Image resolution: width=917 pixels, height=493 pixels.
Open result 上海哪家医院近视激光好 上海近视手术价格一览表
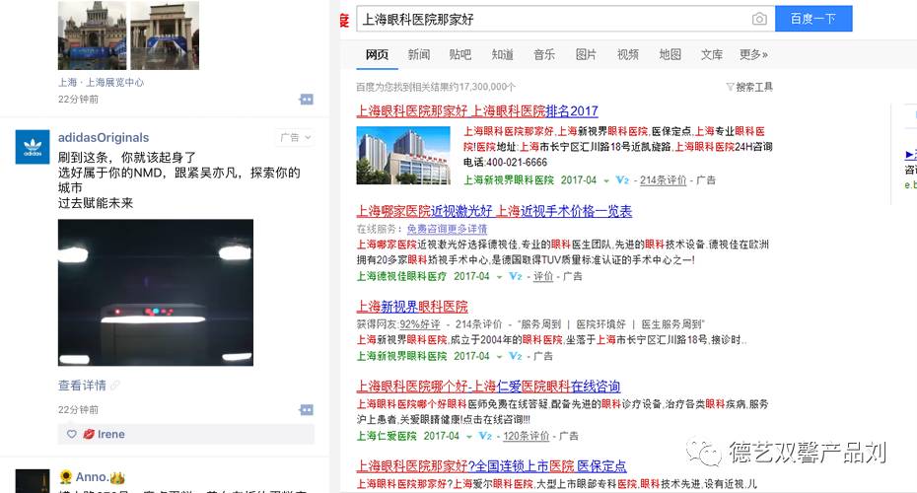[x=494, y=211]
